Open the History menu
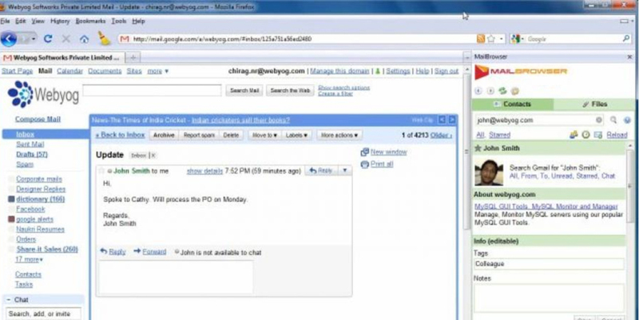This screenshot has width=639, height=320. (60, 22)
